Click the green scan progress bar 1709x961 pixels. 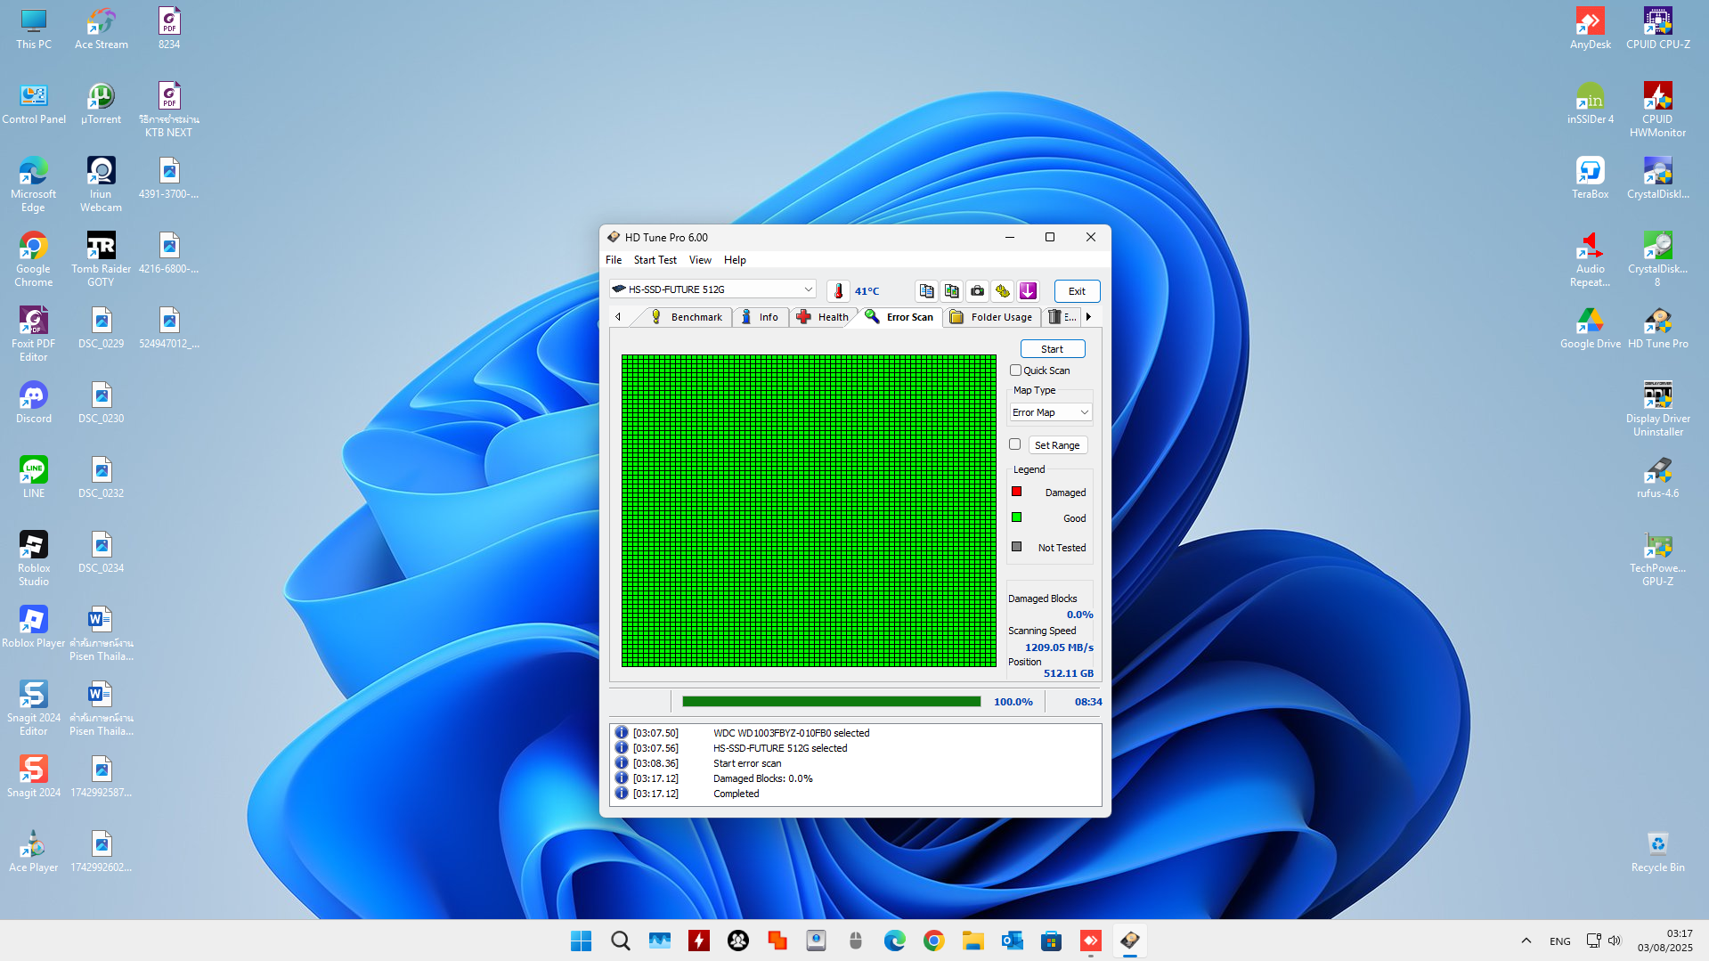click(831, 702)
